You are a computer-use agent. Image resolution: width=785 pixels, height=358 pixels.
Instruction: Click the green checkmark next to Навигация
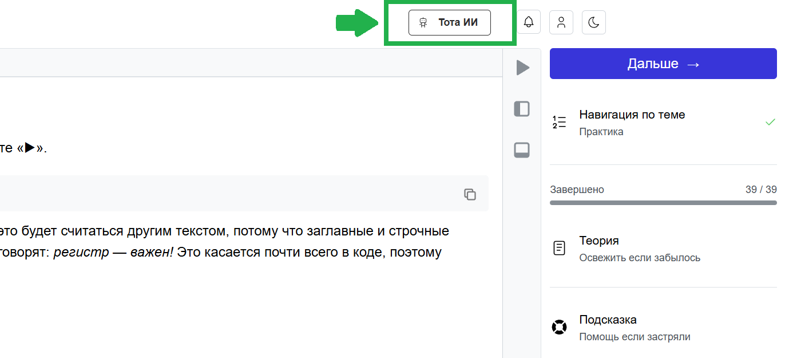coord(770,122)
